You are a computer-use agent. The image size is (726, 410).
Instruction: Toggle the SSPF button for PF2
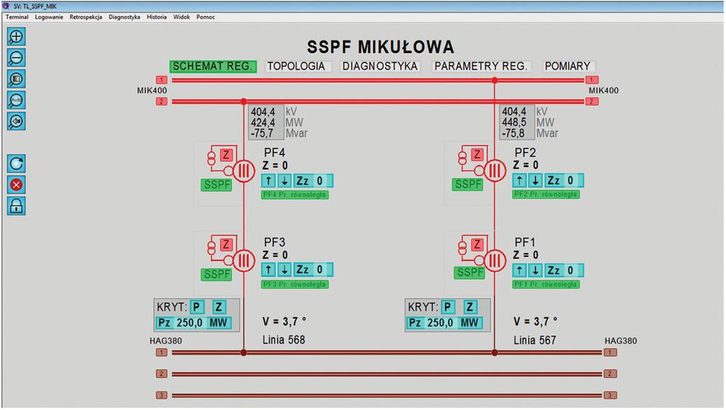[468, 184]
